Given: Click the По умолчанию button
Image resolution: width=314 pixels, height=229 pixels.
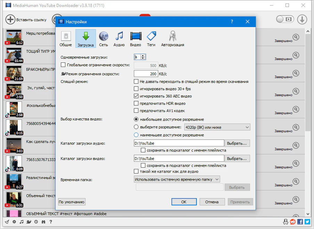Looking at the screenshot, I should click(72, 202).
